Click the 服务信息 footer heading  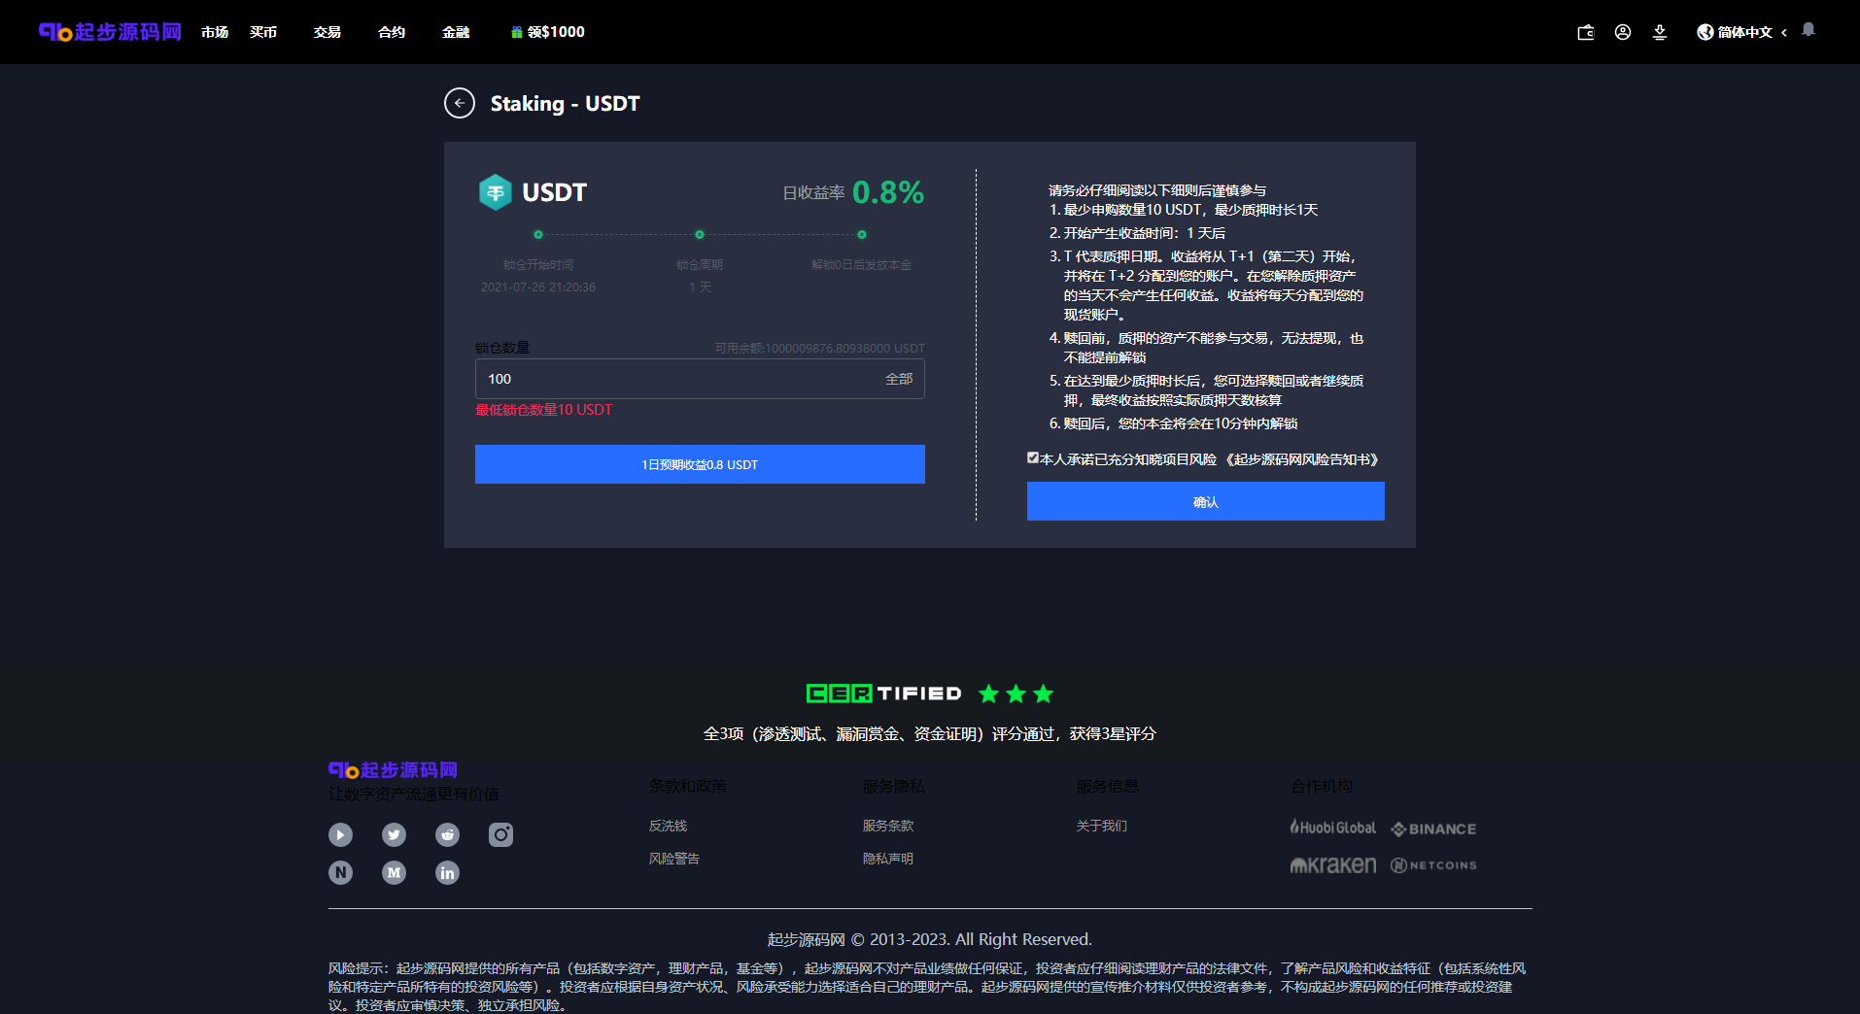[1108, 786]
